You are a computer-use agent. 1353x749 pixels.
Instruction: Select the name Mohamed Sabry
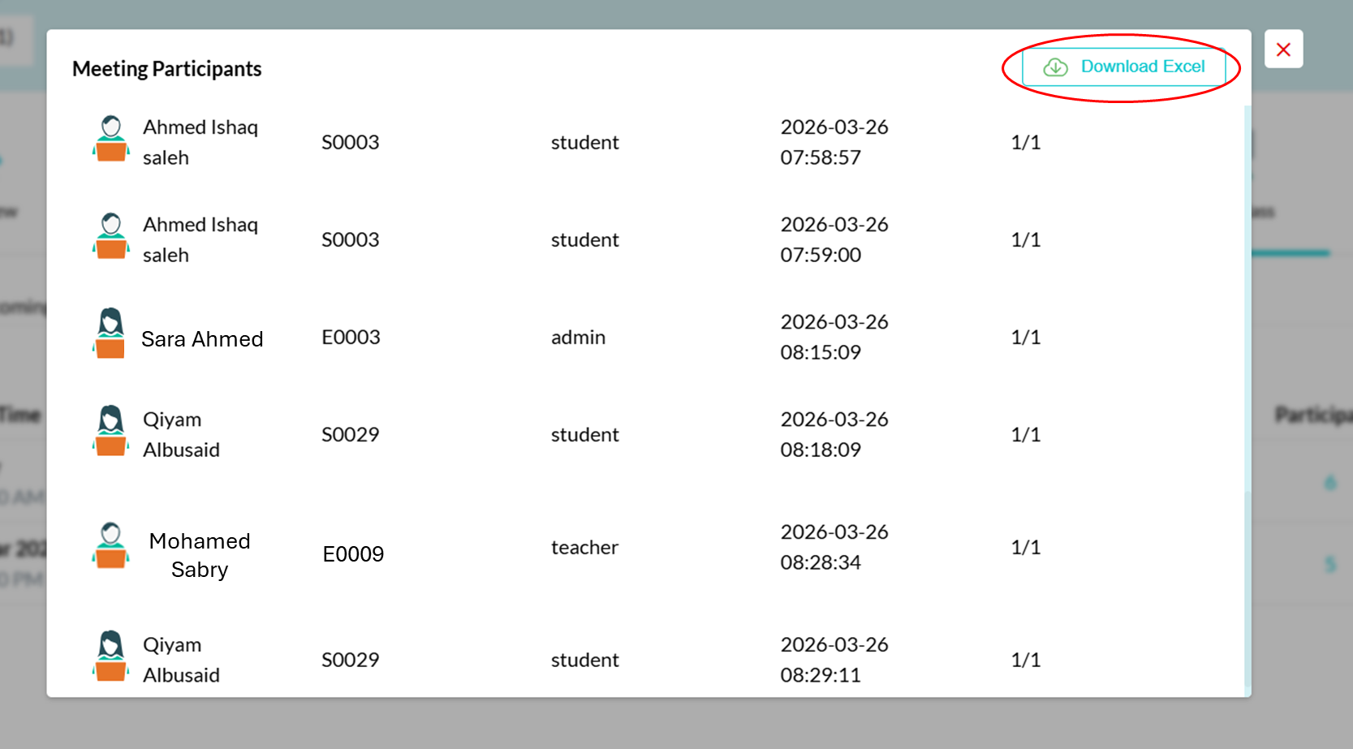200,555
